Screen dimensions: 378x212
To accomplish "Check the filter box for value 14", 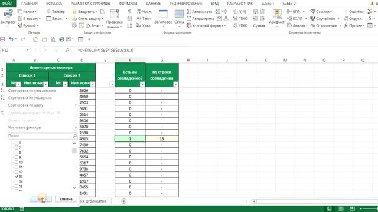I will tap(17, 181).
